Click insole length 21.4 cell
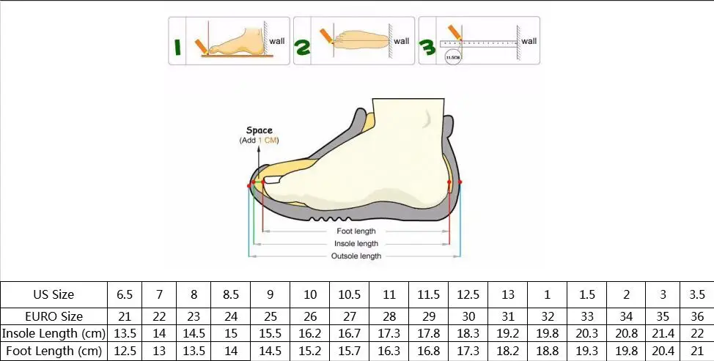This screenshot has width=714, height=361. (x=663, y=334)
